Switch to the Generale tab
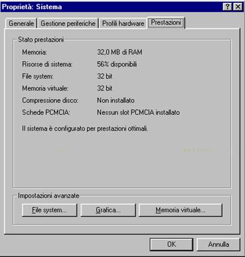 (x=21, y=24)
